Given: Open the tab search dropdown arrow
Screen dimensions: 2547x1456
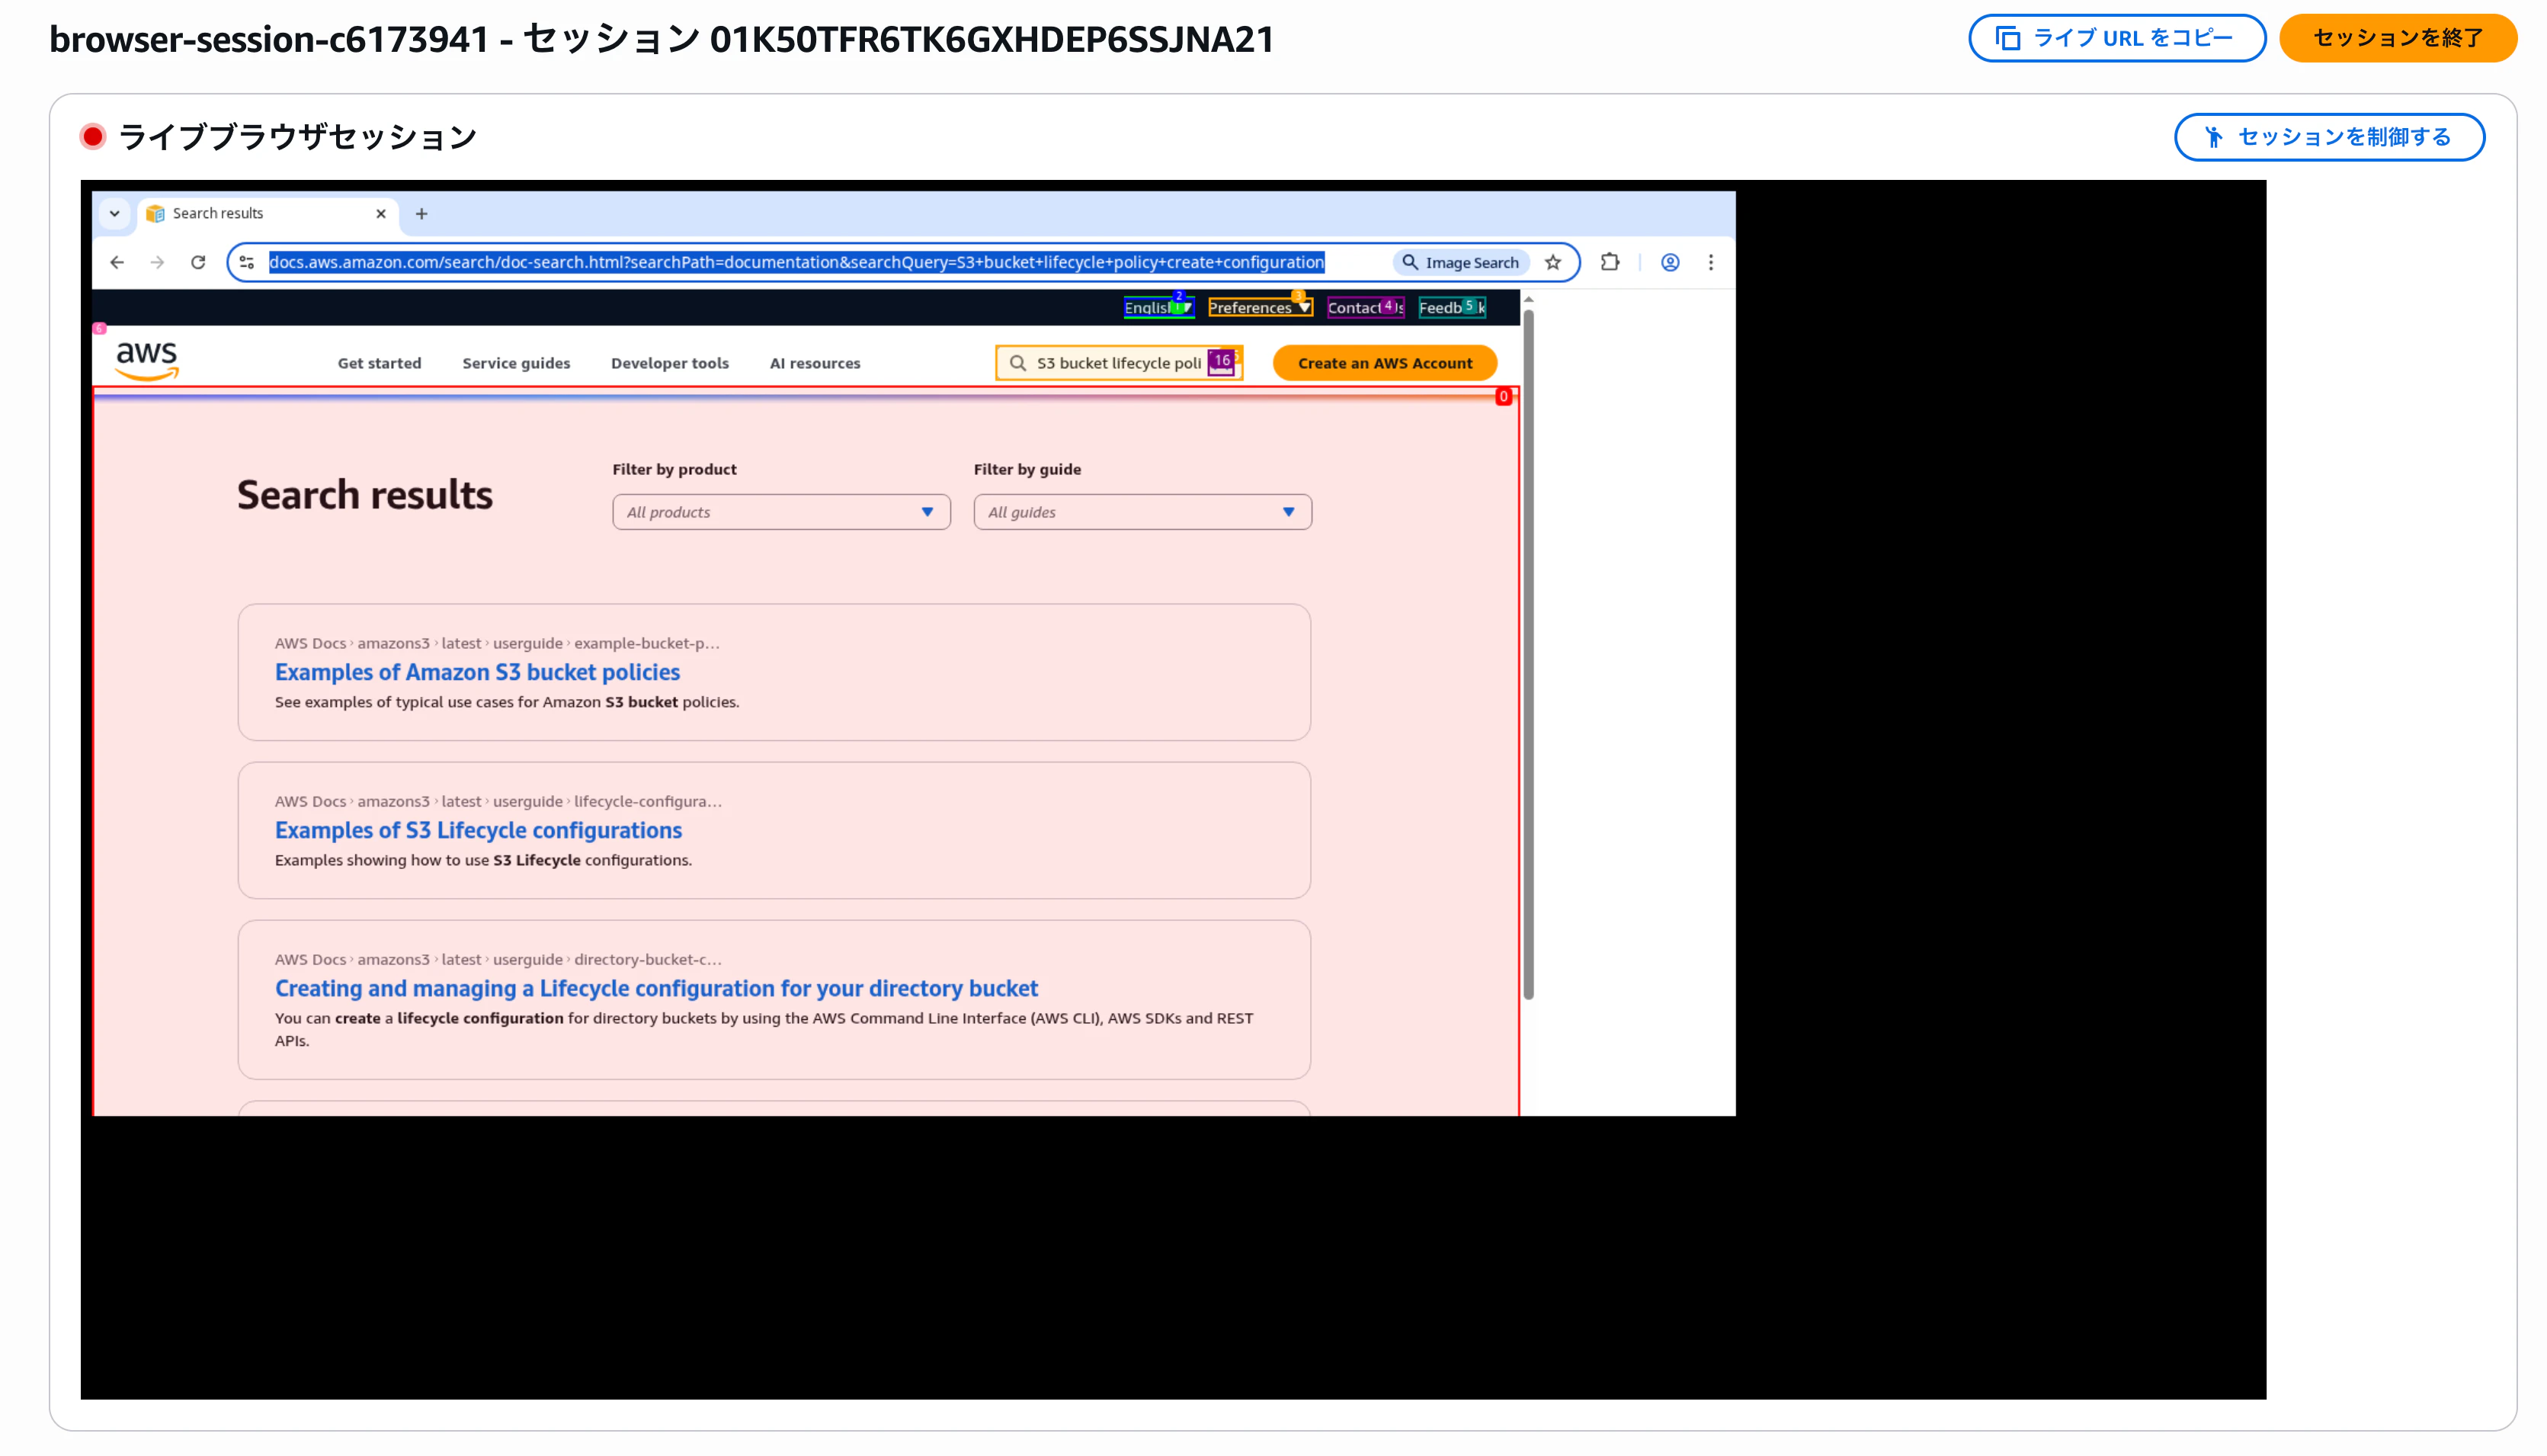Looking at the screenshot, I should 115,214.
